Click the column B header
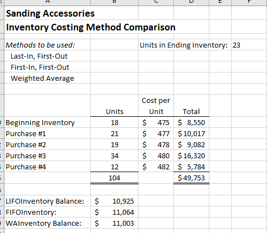Viewport: 267px width, 233px height. [114, 2]
